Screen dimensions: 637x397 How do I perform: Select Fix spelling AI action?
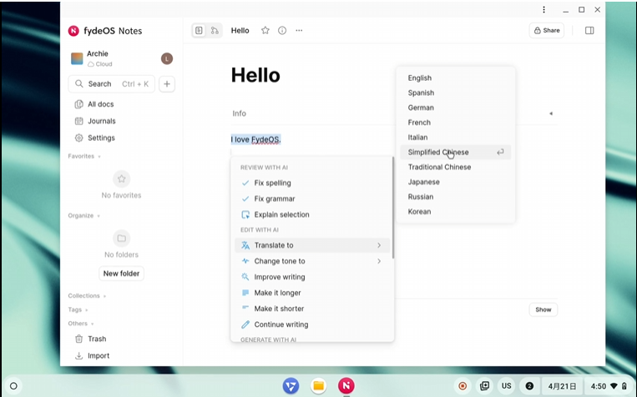[x=312, y=183]
